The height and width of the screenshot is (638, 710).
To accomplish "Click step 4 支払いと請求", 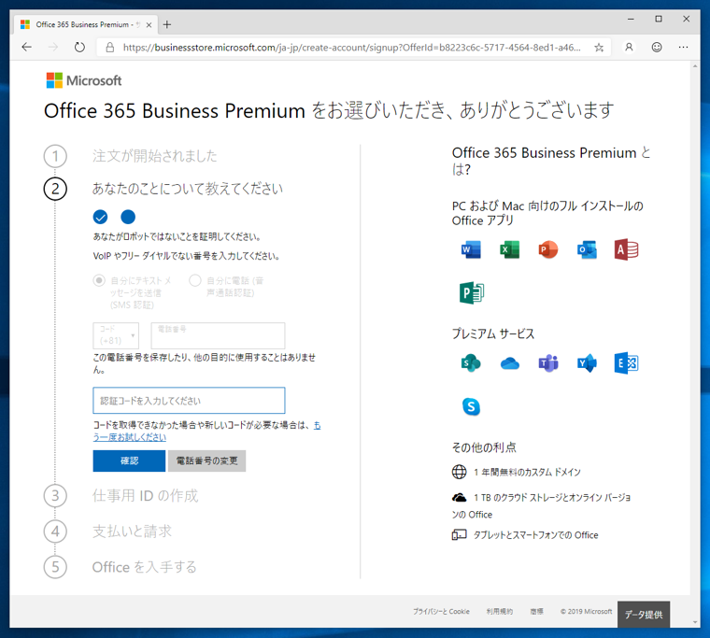I will [132, 532].
